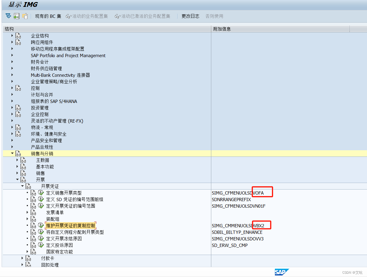The height and width of the screenshot is (277, 367).
Task: Expand the 财务供应链管理 node arrow
Action: (12, 68)
